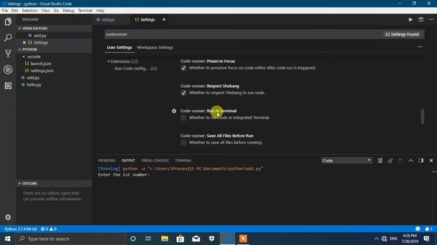Toggle the Respect Shebang checkbox
The height and width of the screenshot is (245, 437).
point(184,93)
